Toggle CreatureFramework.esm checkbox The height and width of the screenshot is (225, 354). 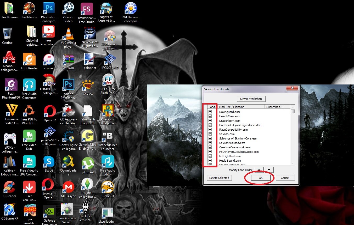click(x=210, y=147)
